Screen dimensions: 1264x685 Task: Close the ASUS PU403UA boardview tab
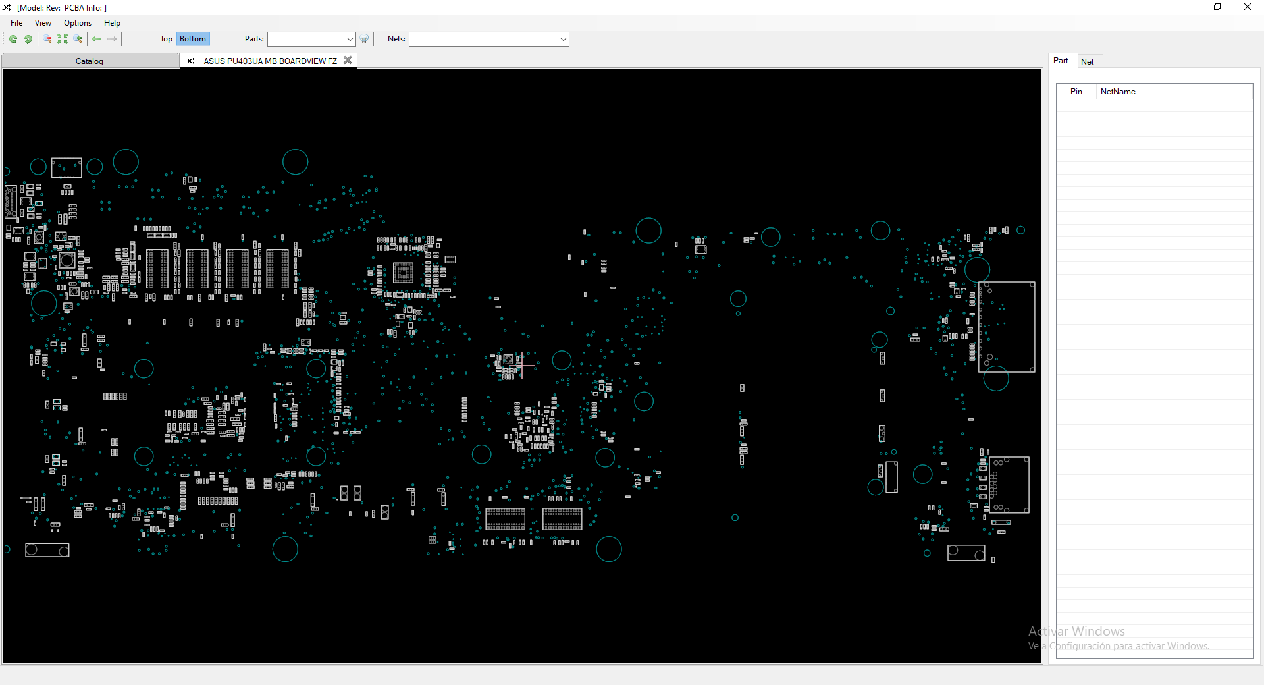348,60
